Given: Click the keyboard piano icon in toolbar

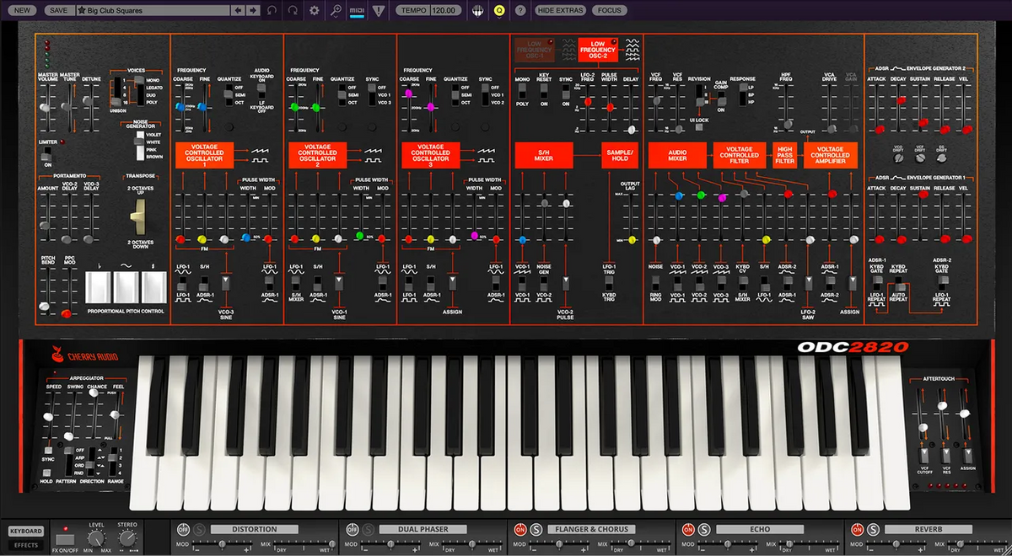Looking at the screenshot, I should [477, 10].
